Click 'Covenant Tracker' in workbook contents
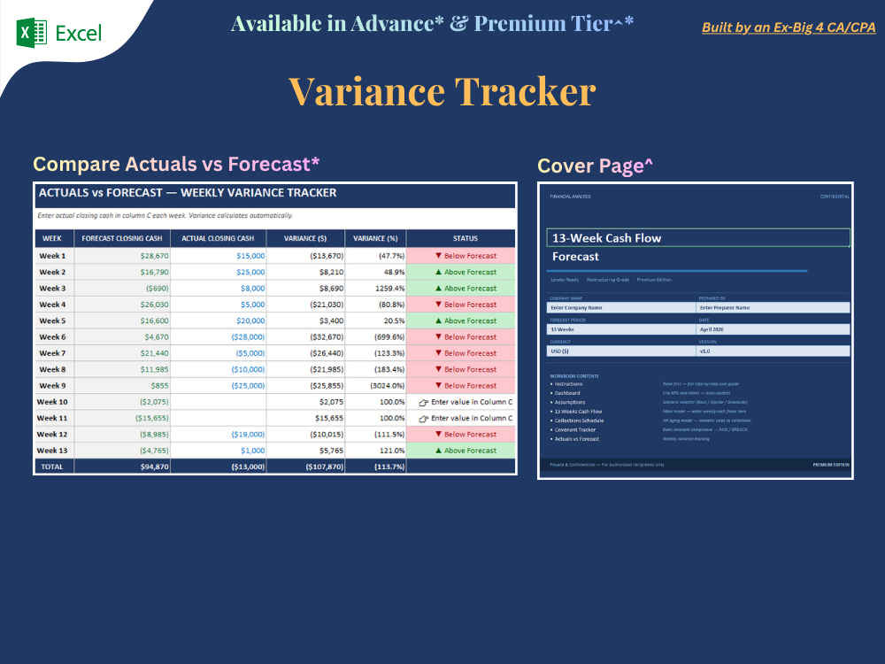Image resolution: width=885 pixels, height=664 pixels. coord(575,429)
